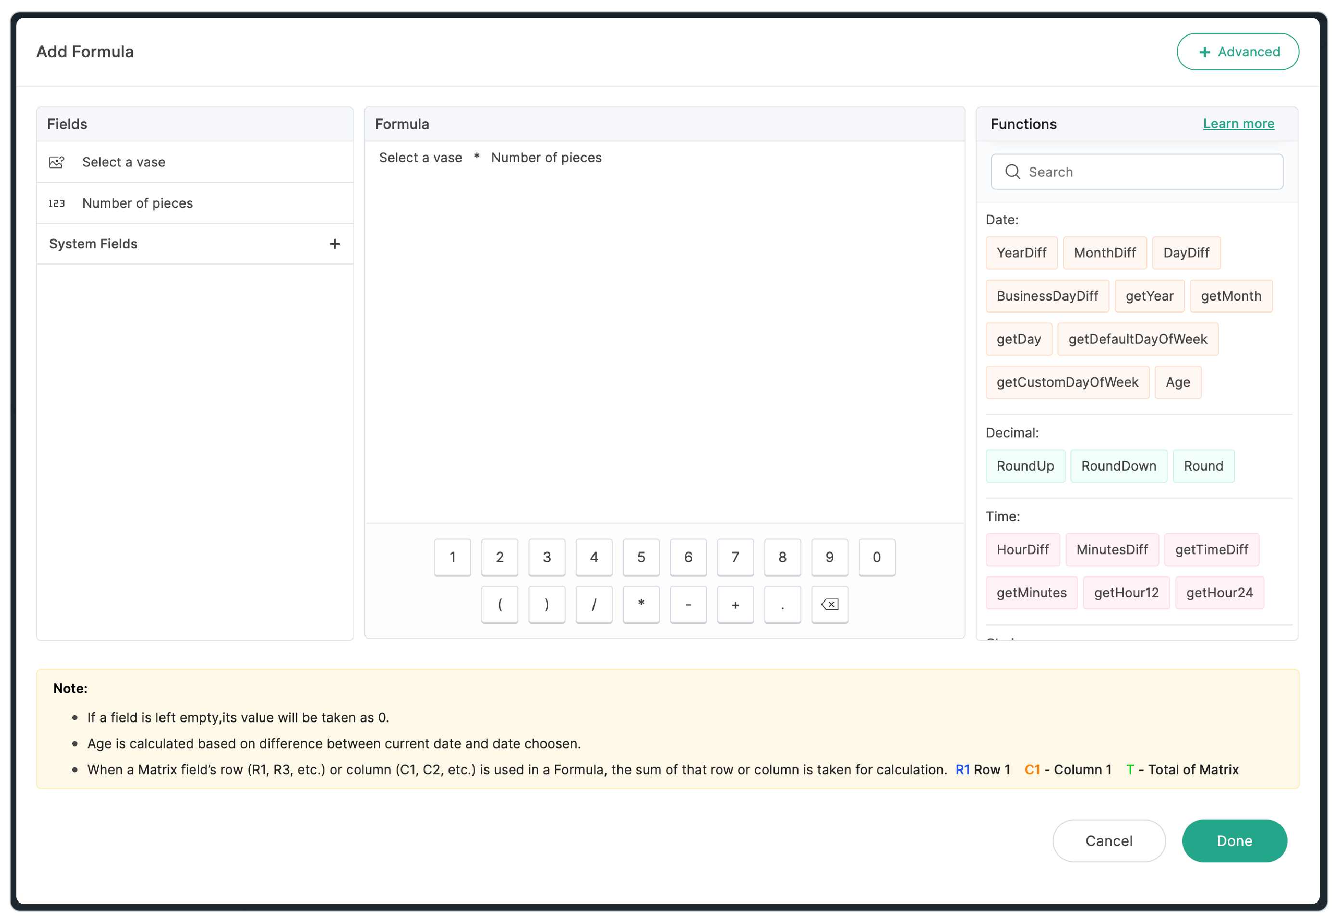Screen dimensions: 1340x924
Task: Expand System Fields with the plus icon
Action: coord(335,244)
